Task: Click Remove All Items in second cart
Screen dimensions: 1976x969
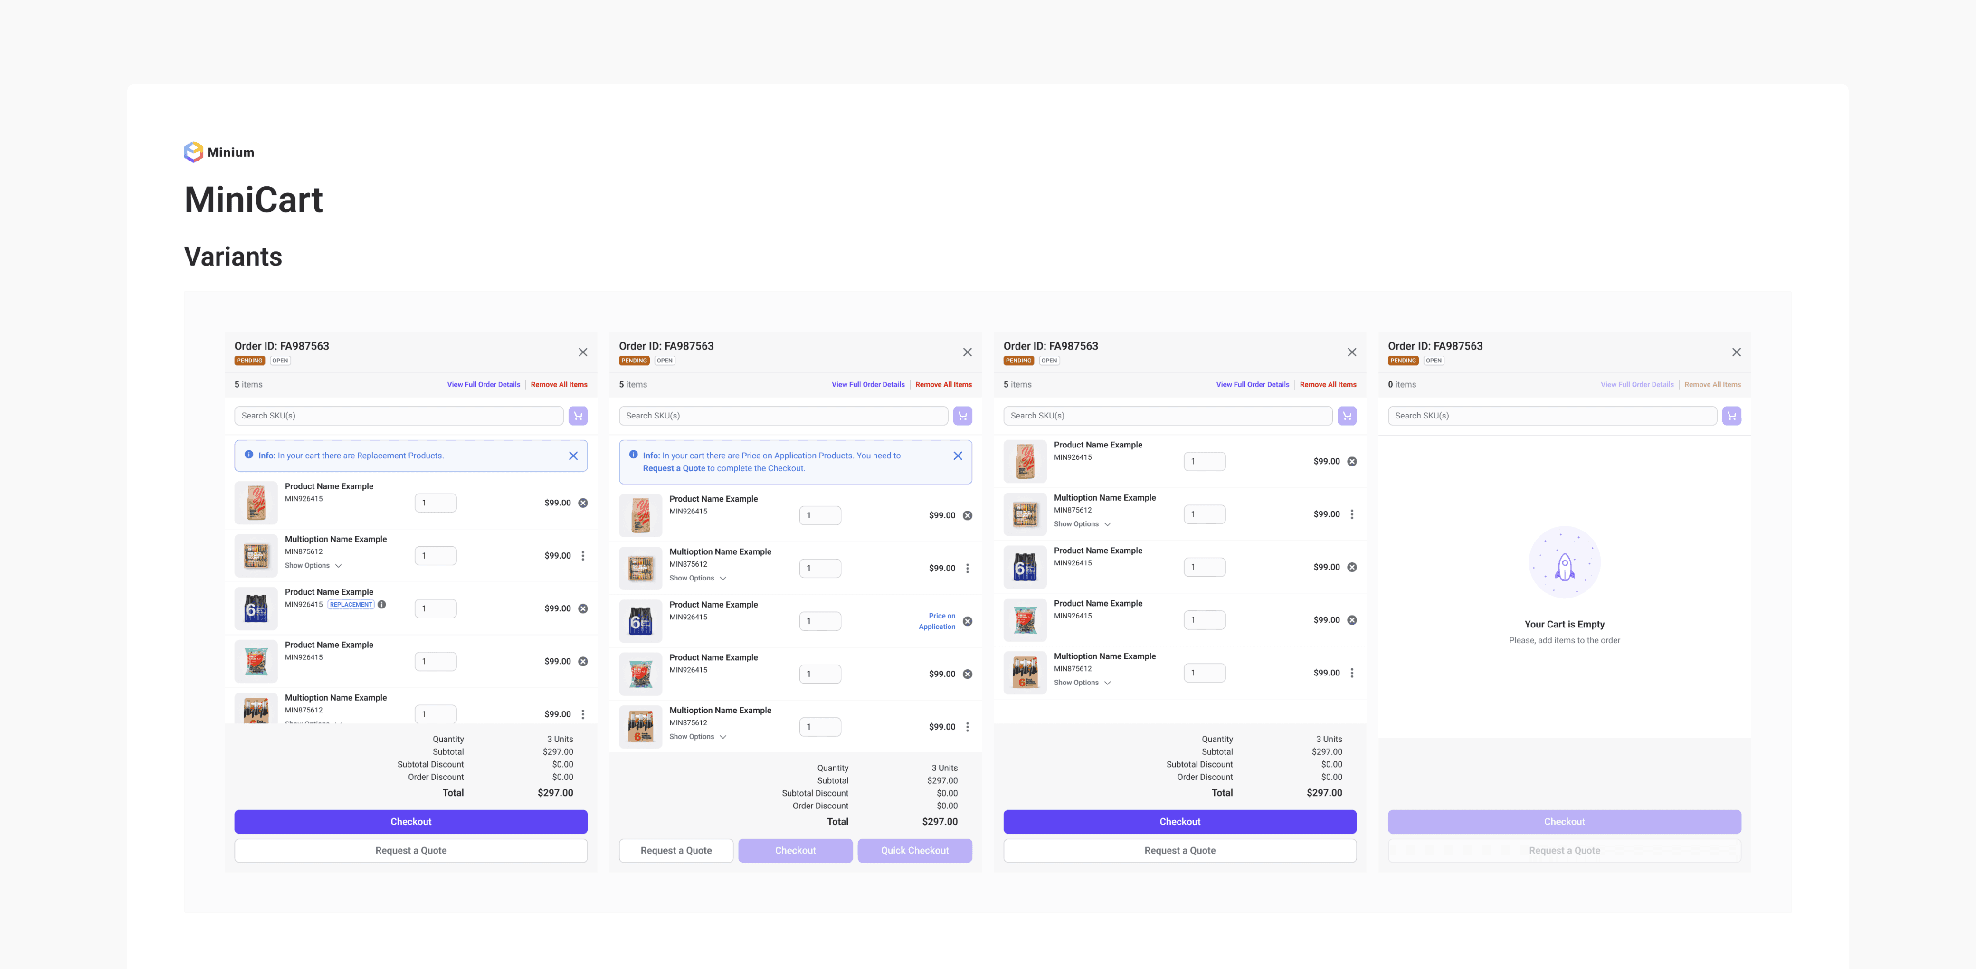Action: tap(943, 384)
